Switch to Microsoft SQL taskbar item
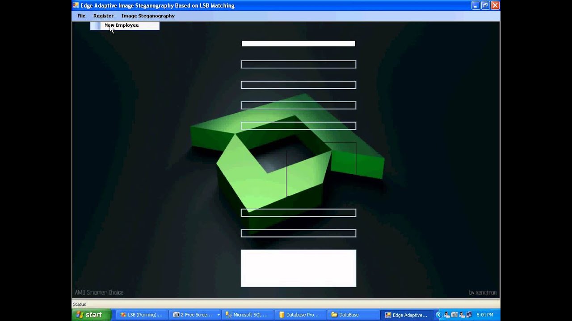 point(247,315)
